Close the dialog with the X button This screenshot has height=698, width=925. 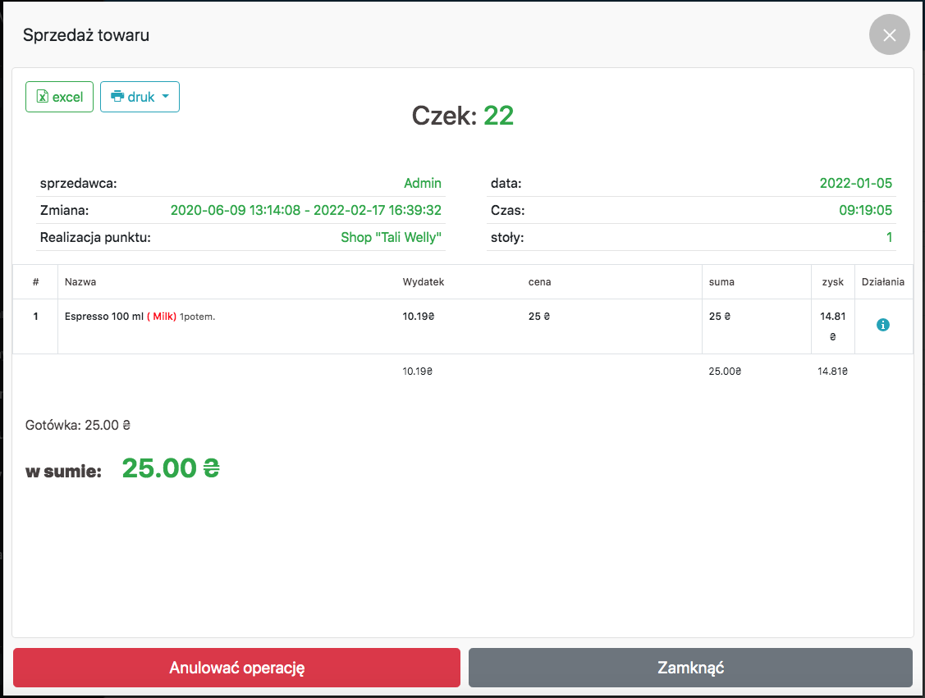point(889,35)
